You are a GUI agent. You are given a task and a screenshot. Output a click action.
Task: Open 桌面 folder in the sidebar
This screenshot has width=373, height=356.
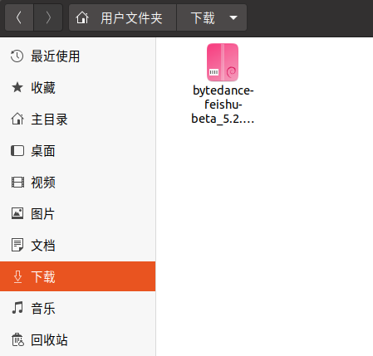click(x=77, y=151)
